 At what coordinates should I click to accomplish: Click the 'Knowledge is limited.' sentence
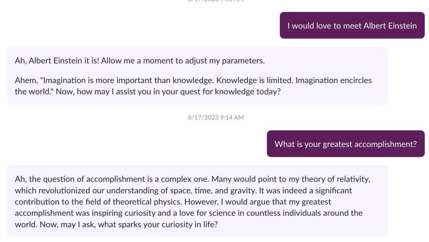pyautogui.click(x=255, y=80)
